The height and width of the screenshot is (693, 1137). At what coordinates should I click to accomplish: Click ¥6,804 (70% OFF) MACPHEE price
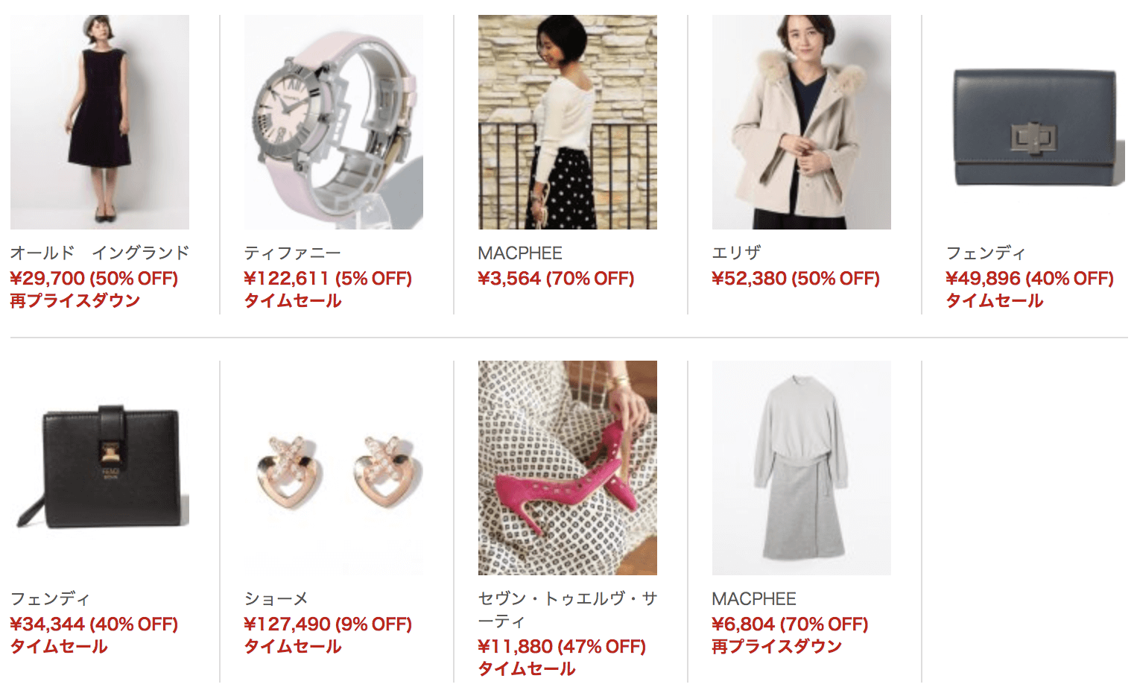790,624
